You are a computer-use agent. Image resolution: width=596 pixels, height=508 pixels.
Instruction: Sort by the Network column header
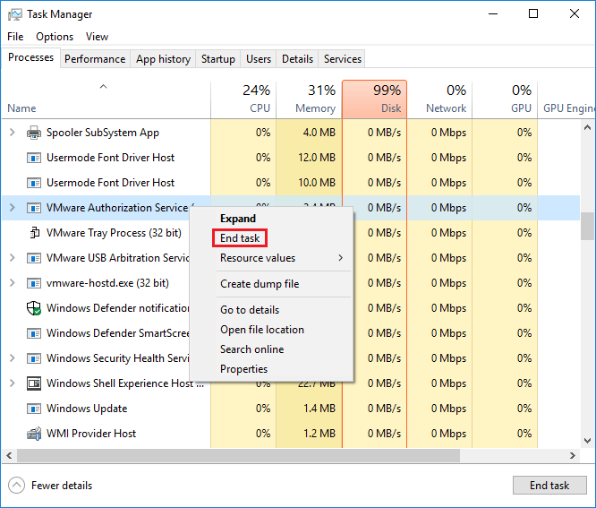439,99
